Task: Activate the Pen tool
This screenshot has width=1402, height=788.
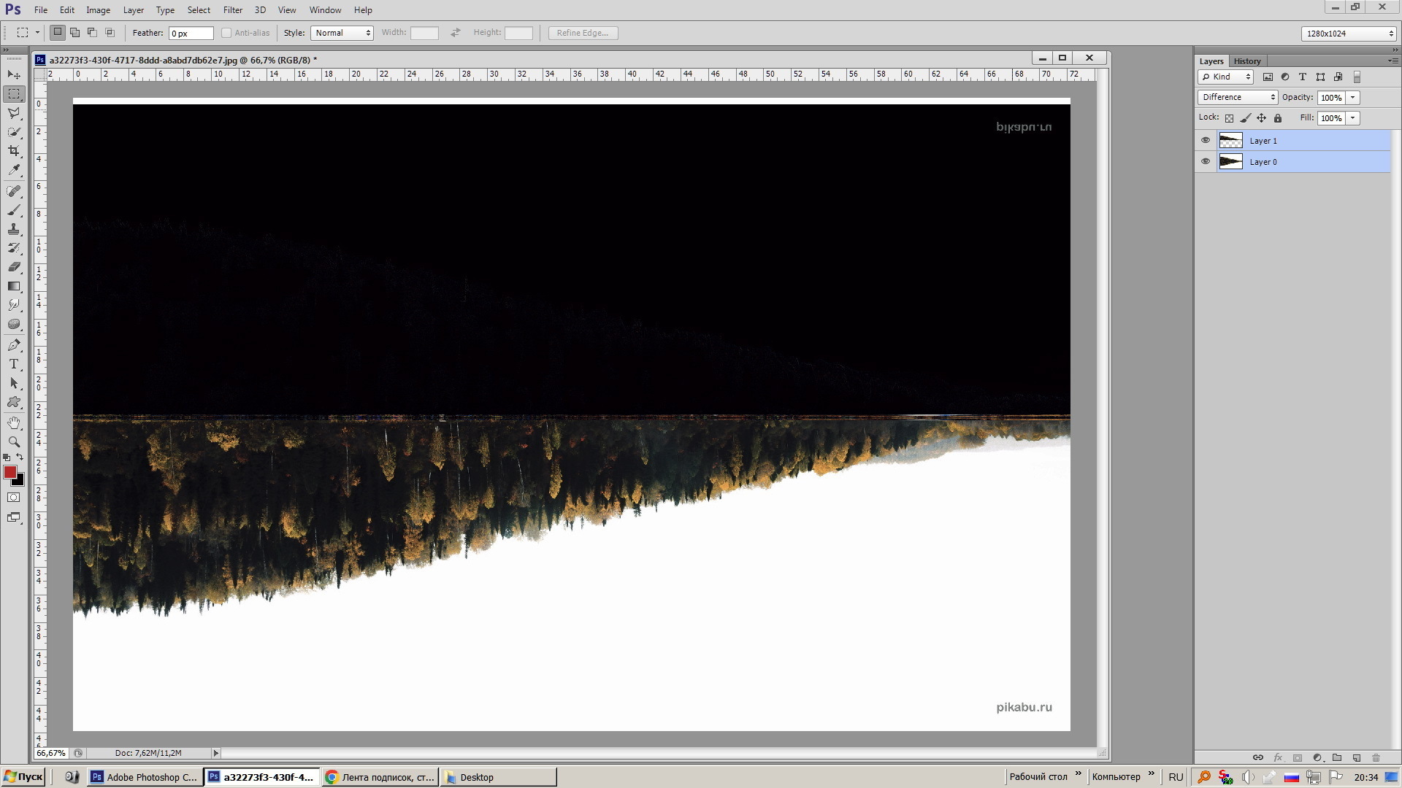Action: coord(14,345)
